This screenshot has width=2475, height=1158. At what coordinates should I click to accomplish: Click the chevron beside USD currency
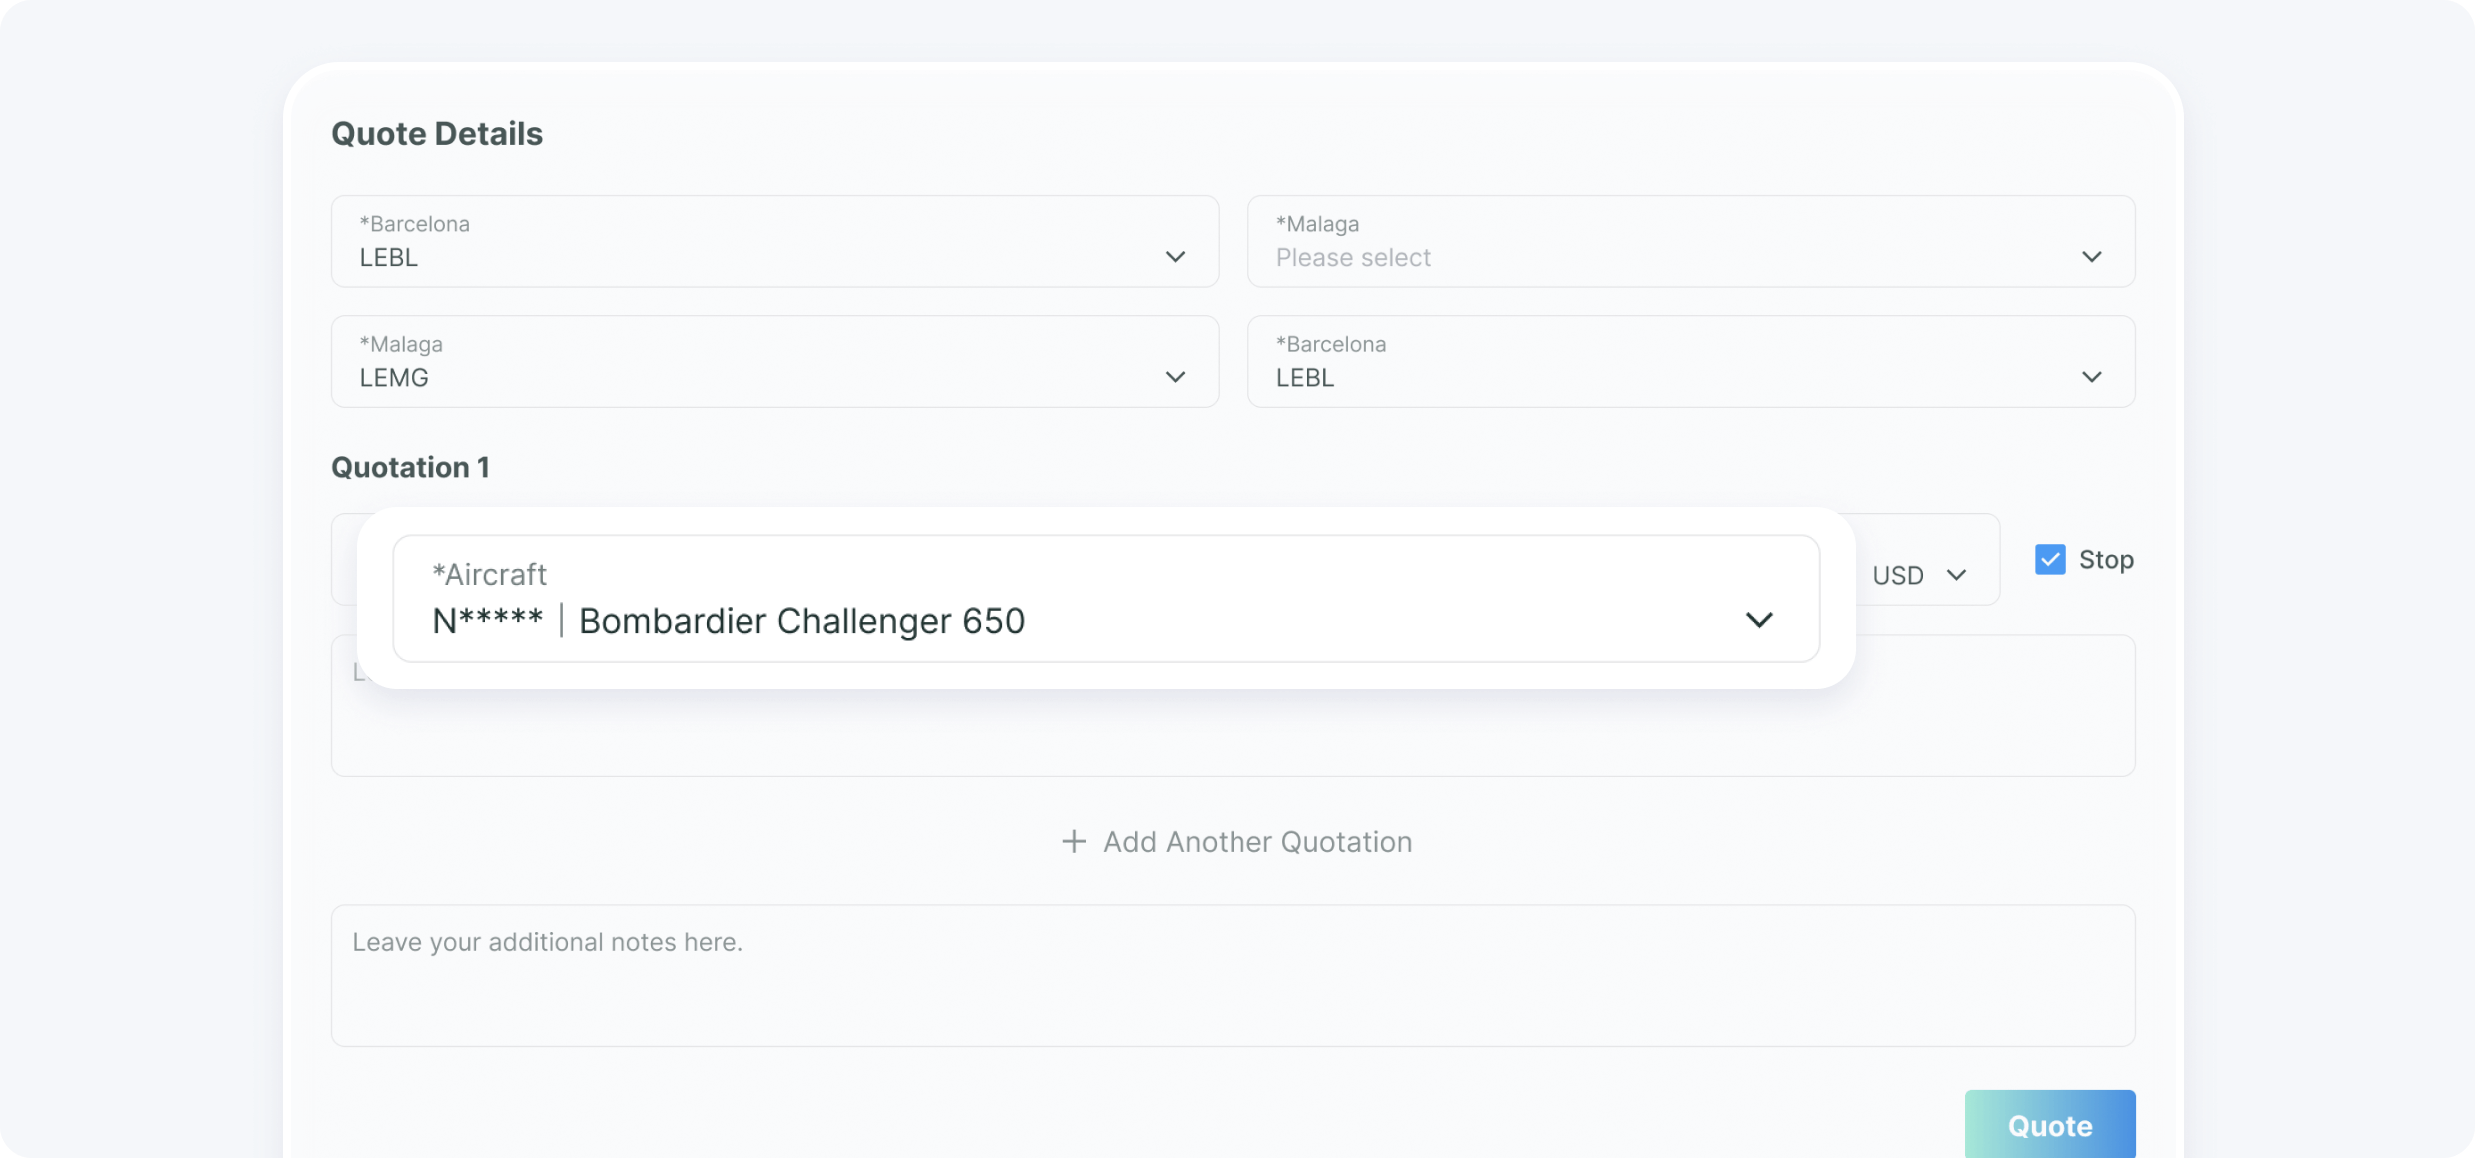coord(1957,575)
